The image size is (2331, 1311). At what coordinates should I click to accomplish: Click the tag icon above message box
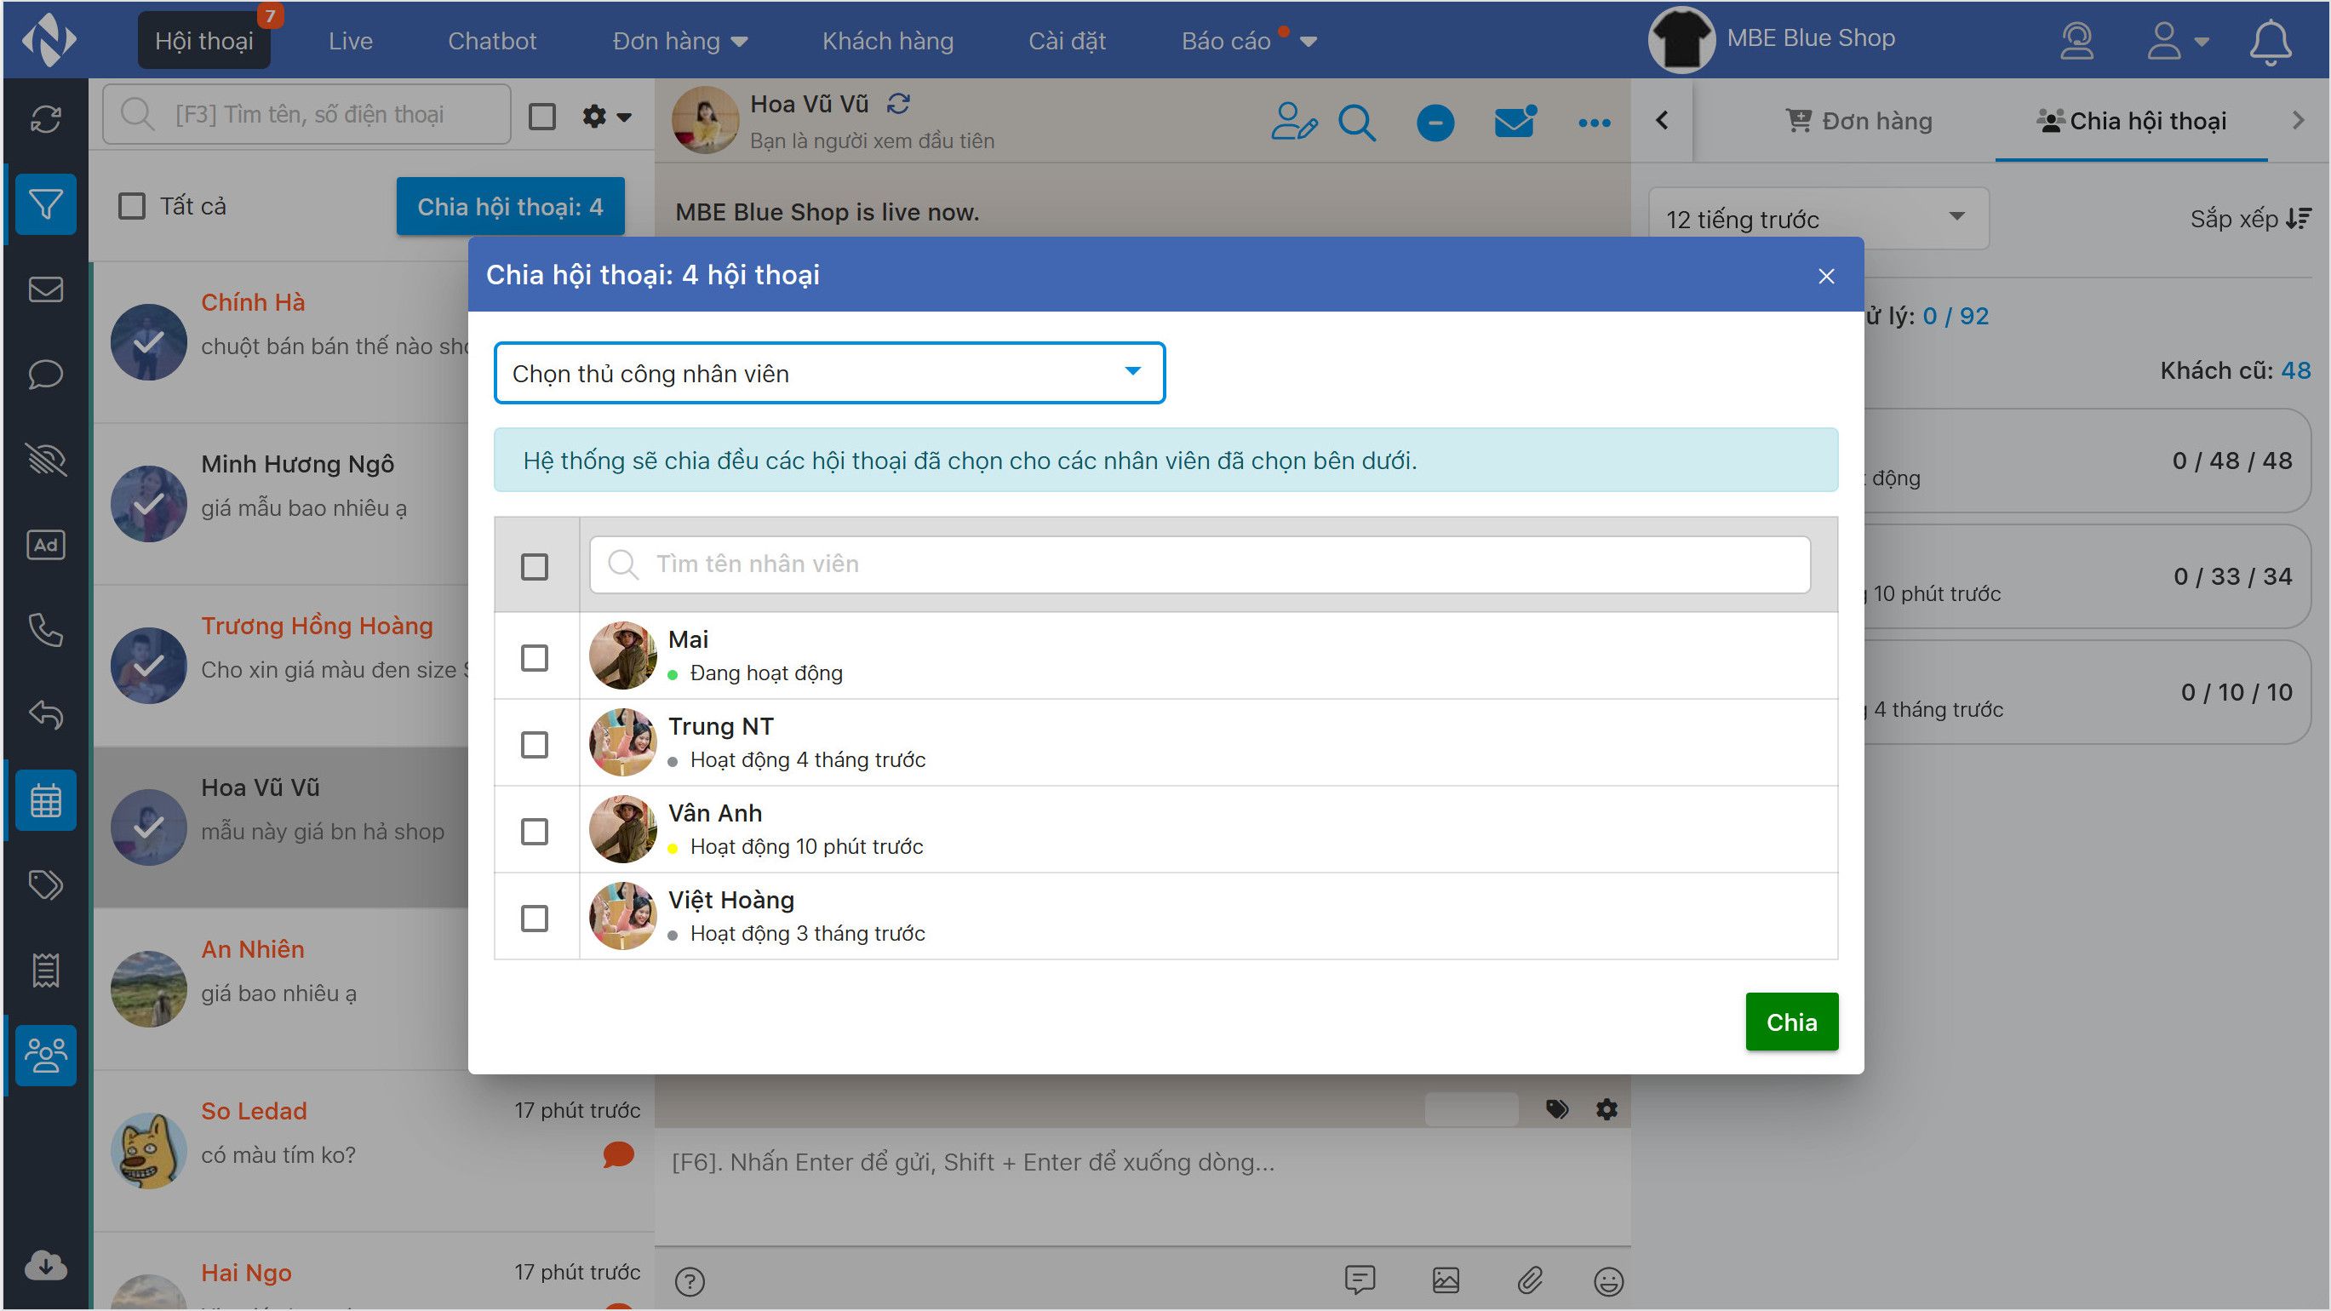1556,1109
